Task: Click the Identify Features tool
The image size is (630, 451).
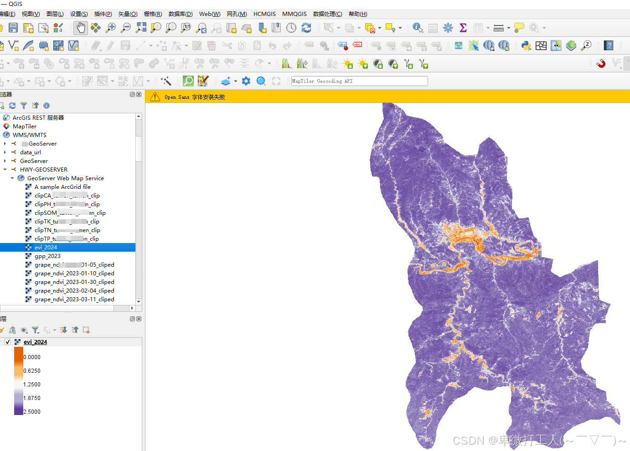Action: pos(417,28)
